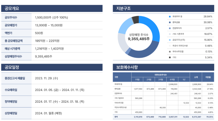Click the 공모일정 section header
The image size is (218, 121).
[x=52, y=67]
